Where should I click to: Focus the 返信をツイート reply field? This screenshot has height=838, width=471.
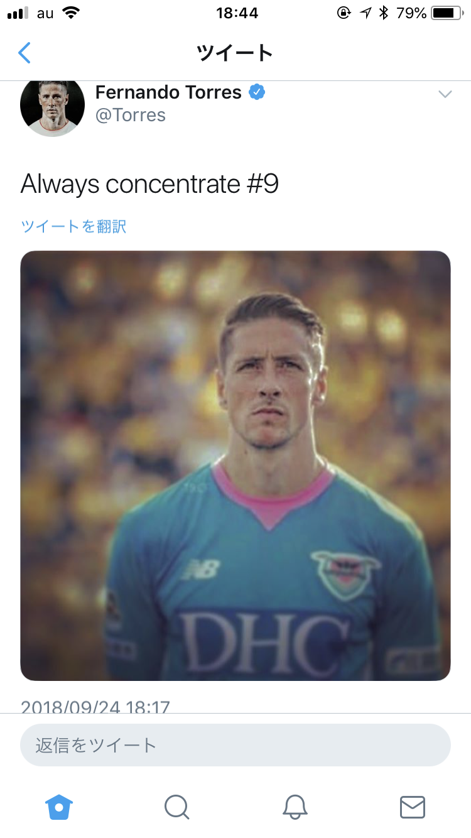coord(235,745)
